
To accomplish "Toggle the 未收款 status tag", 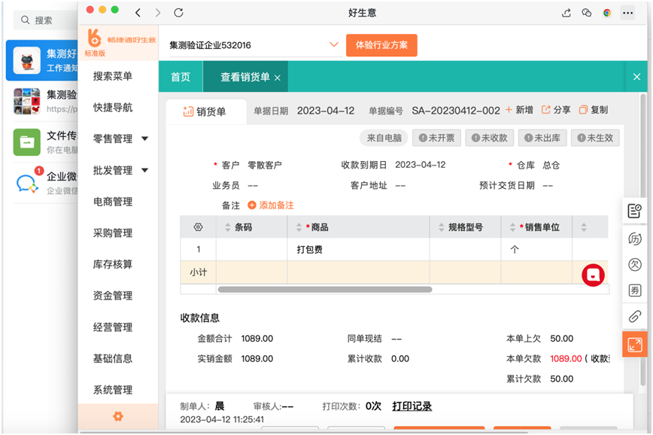I will point(489,138).
